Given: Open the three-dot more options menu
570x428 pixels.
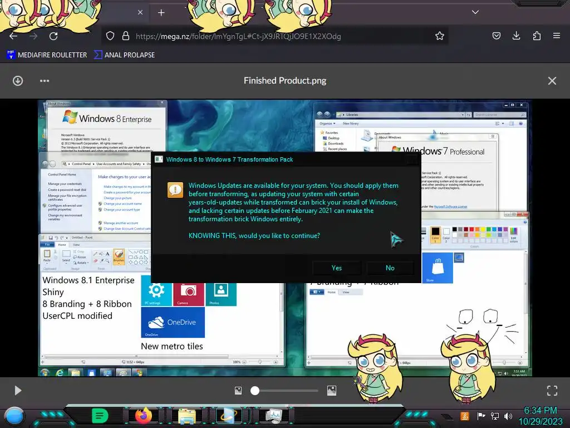Looking at the screenshot, I should [x=45, y=81].
